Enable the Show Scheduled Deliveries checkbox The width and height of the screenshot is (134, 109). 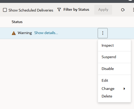pos(5,10)
